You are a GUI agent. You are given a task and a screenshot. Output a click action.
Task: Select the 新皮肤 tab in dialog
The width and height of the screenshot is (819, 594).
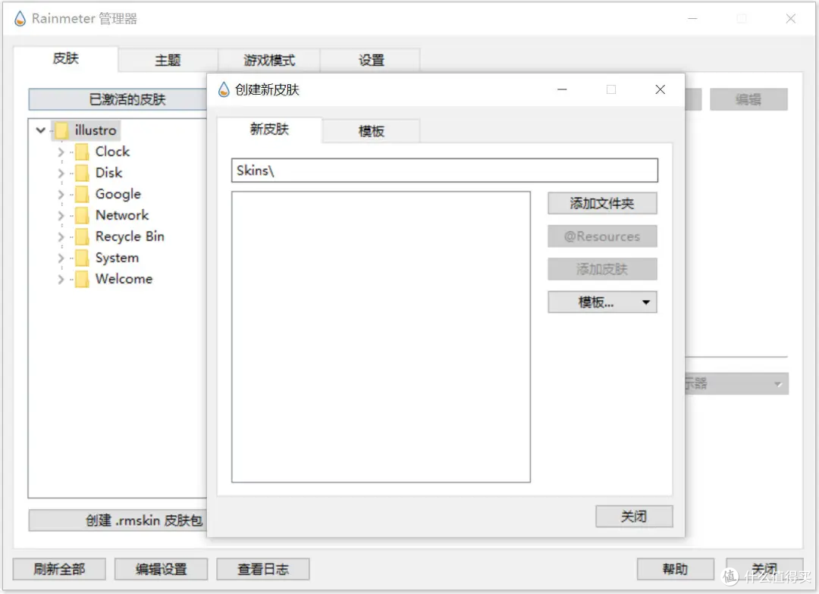tap(269, 130)
